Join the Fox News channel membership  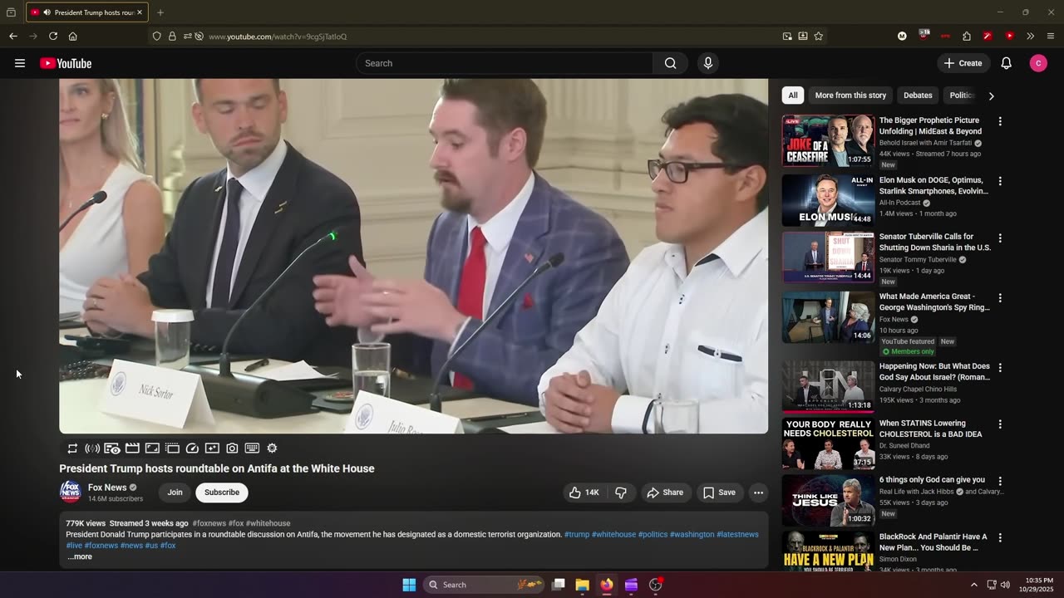click(x=175, y=493)
